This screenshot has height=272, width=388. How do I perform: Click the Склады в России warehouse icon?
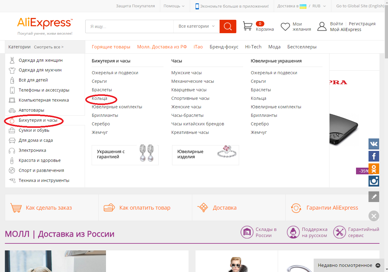[247, 232]
